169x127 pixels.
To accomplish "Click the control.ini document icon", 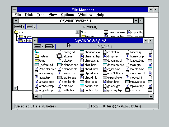I will (105, 52).
